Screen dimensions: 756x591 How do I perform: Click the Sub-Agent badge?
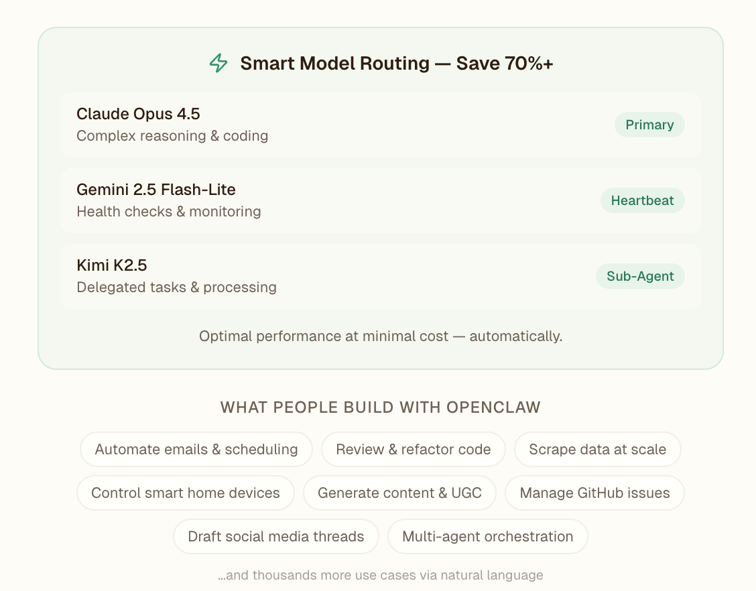[x=639, y=276]
